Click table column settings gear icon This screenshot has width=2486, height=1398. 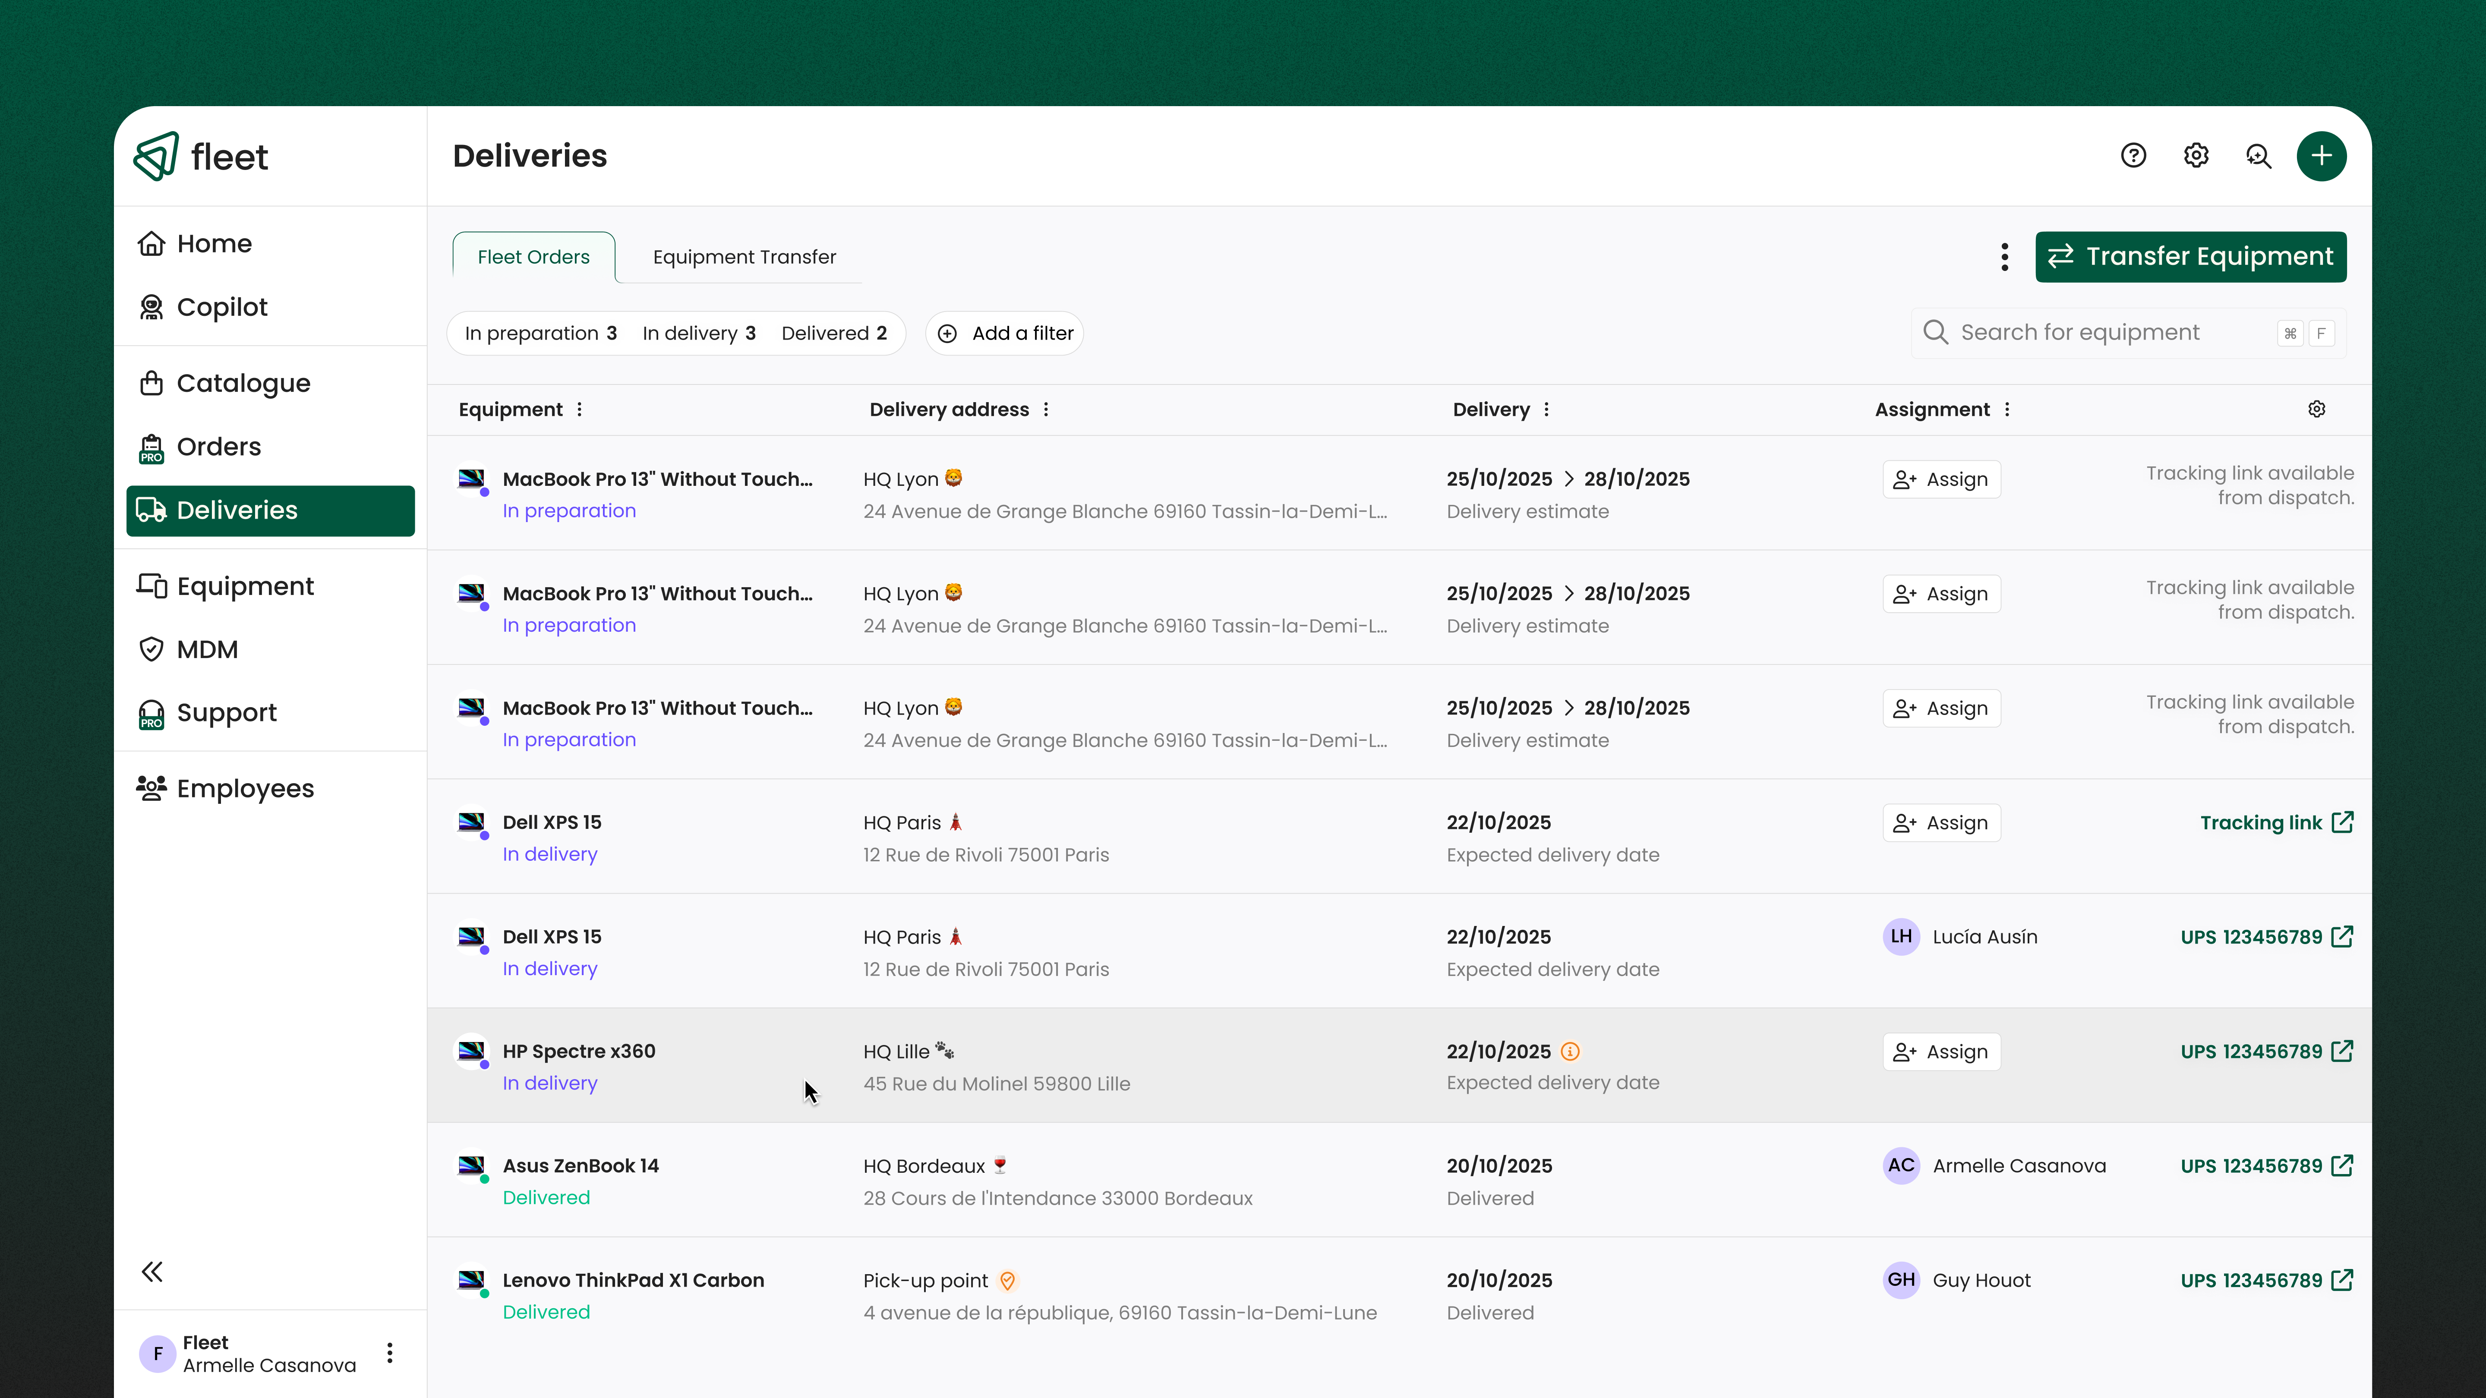tap(2316, 409)
